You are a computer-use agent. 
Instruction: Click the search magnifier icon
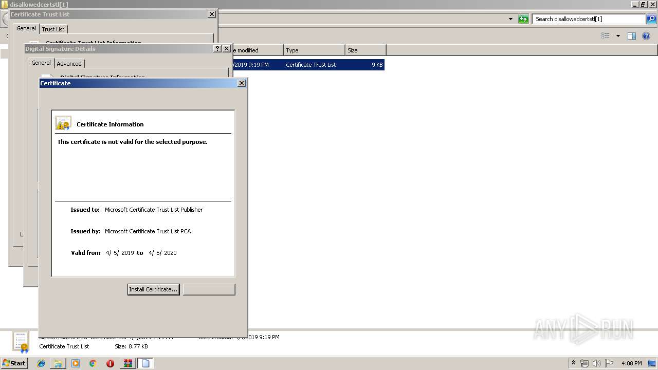[651, 19]
